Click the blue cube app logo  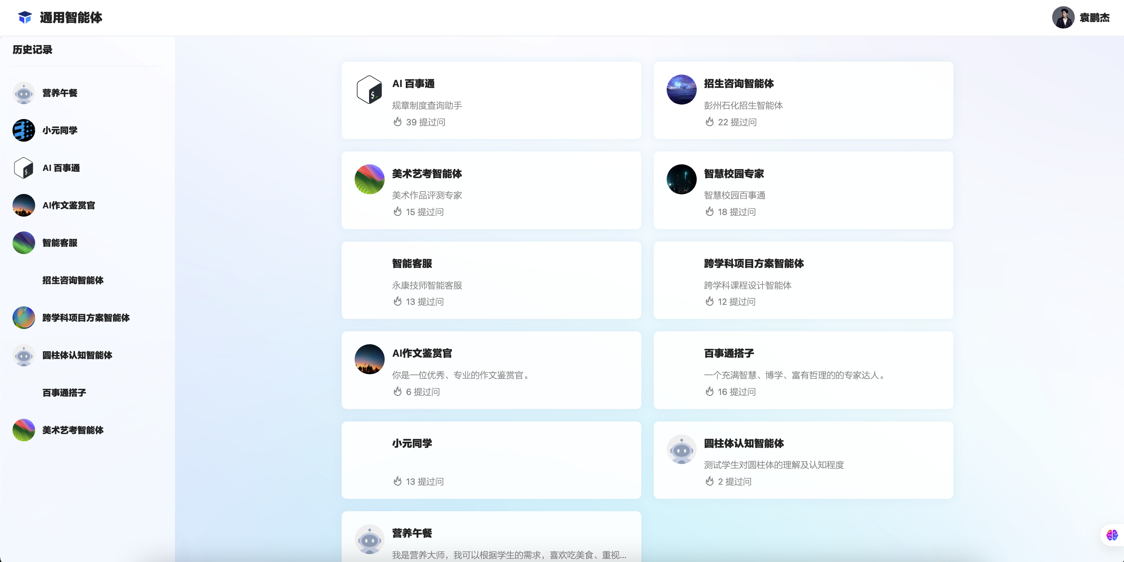point(25,18)
